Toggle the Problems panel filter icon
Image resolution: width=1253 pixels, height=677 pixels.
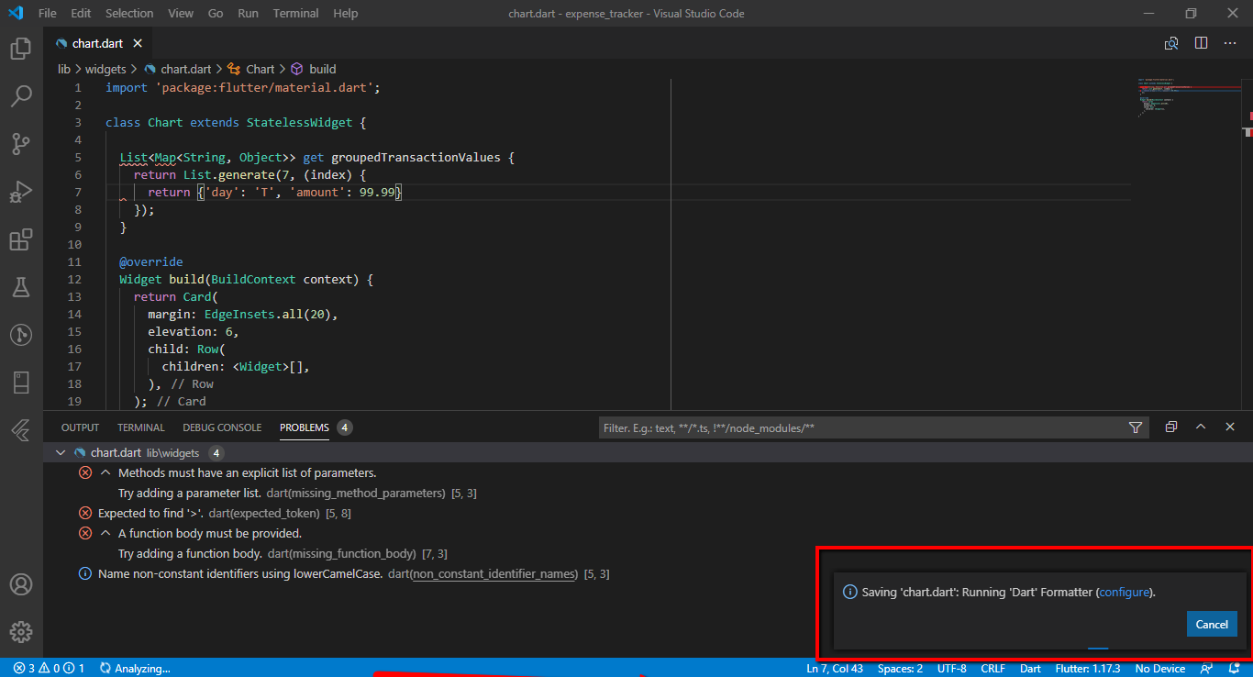(x=1136, y=427)
